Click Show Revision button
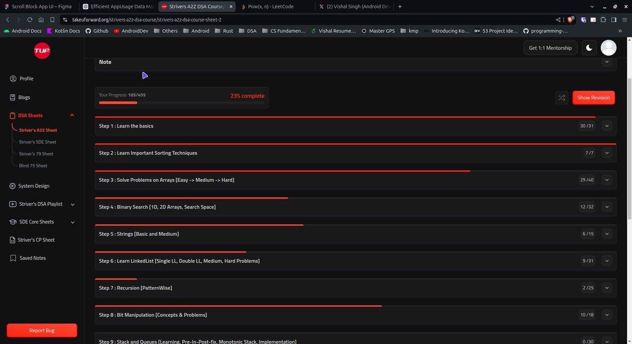632x344 pixels. click(x=594, y=97)
